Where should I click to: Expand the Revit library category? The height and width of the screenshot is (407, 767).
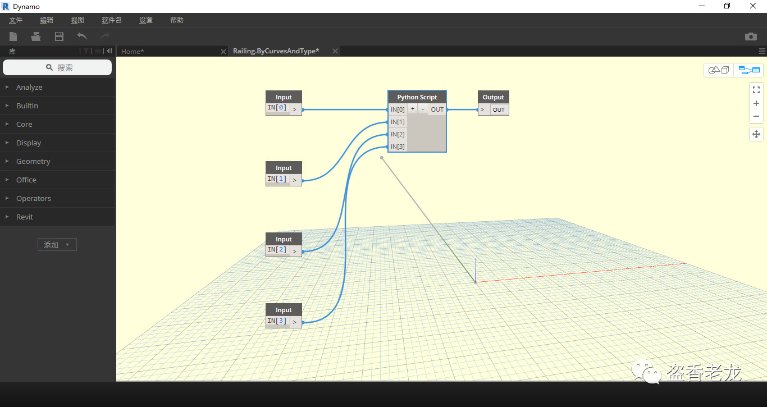(x=25, y=217)
